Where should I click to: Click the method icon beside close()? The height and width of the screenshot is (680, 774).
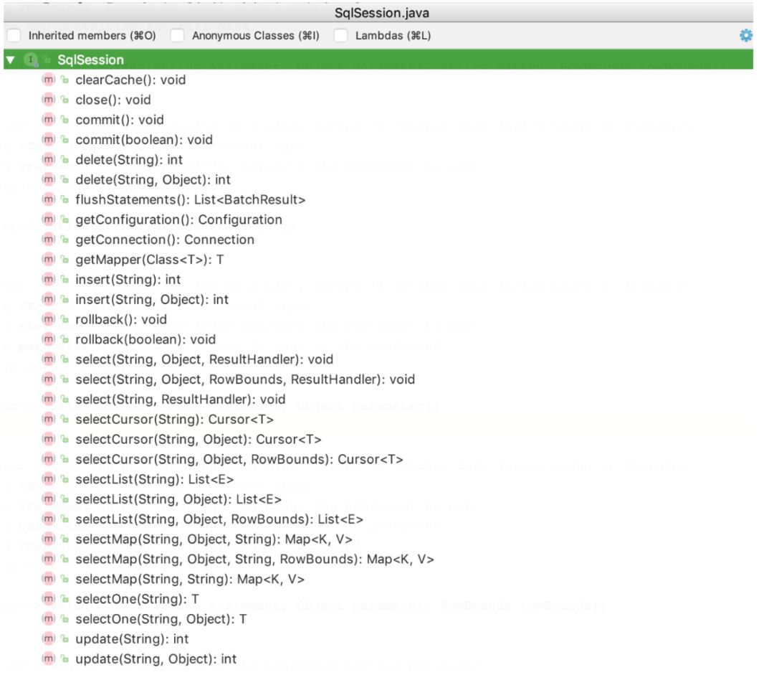point(49,99)
